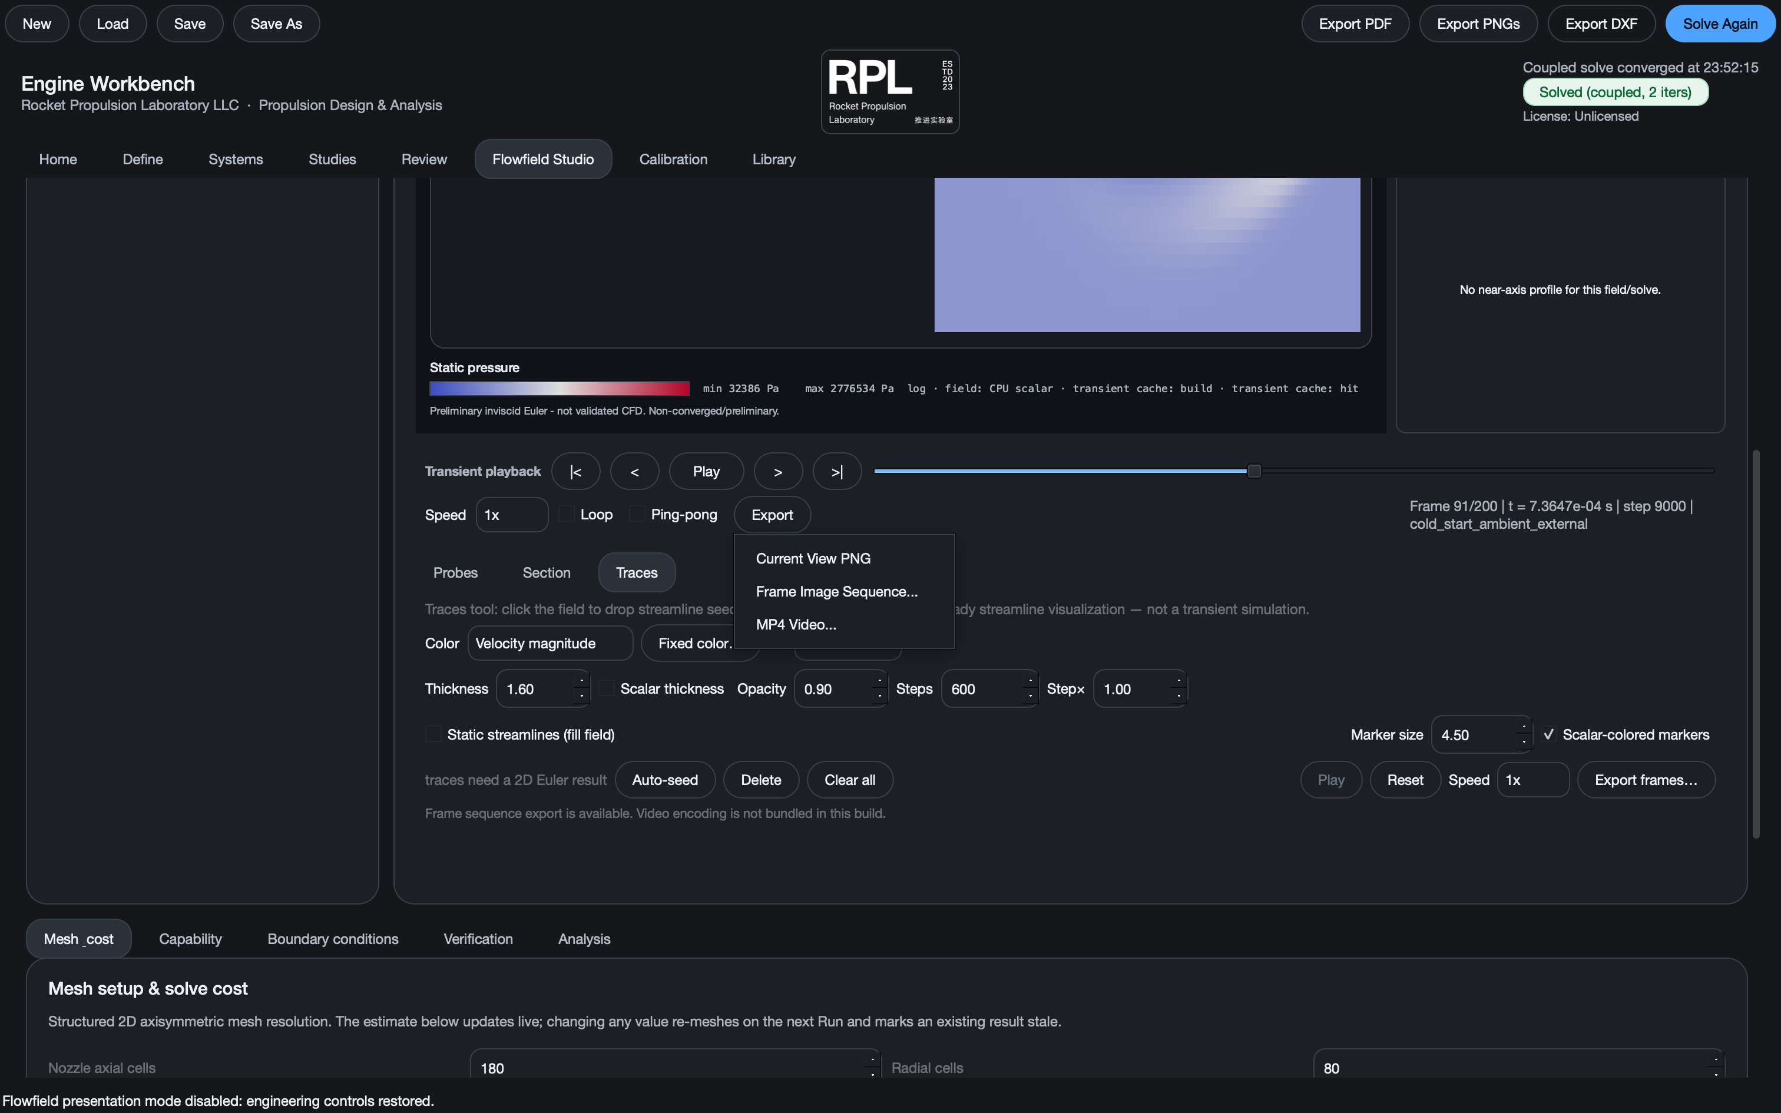Increase the Step× value with stepper
This screenshot has height=1113, width=1781.
coord(1179,680)
